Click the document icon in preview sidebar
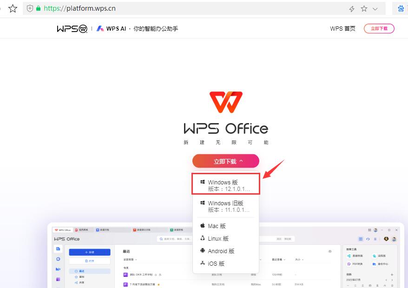 click(x=58, y=249)
